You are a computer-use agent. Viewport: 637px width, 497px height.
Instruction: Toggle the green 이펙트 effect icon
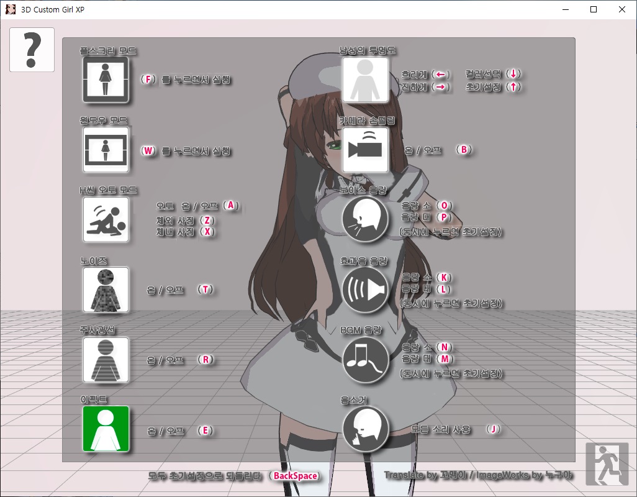[106, 429]
